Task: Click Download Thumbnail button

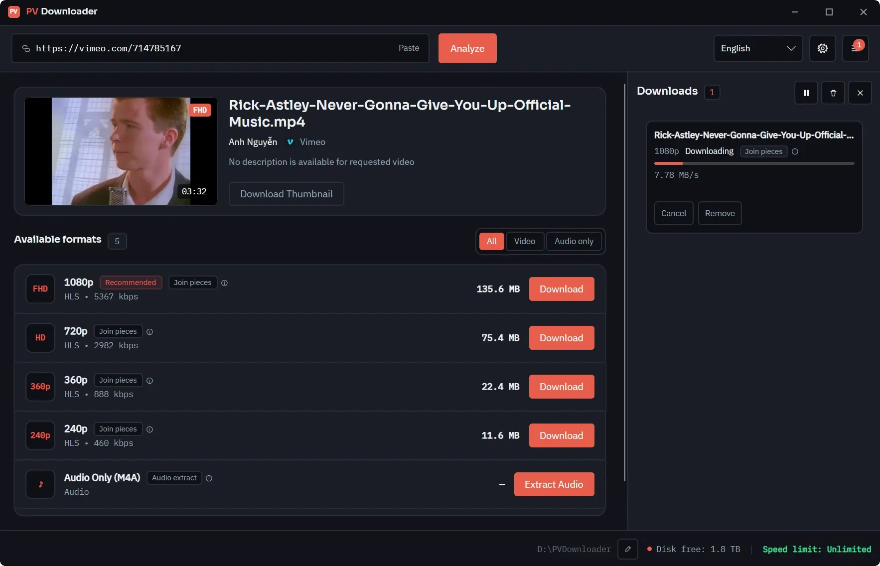Action: pyautogui.click(x=287, y=194)
